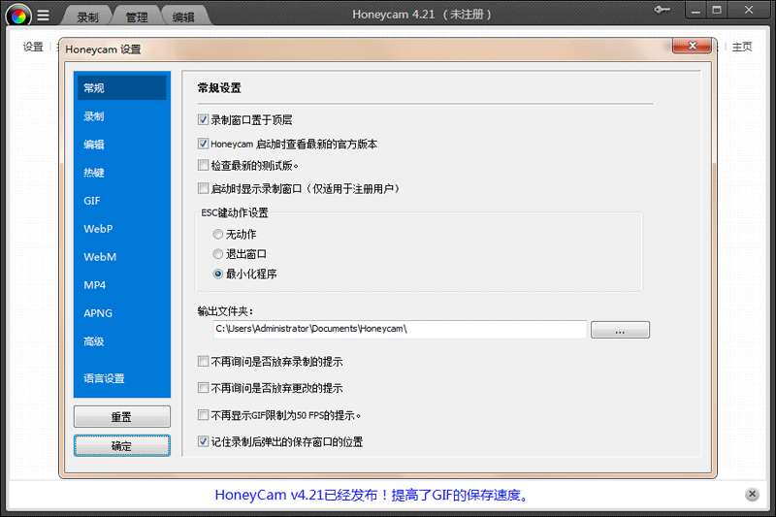
Task: Open the hamburger menu in title bar
Action: (x=43, y=15)
